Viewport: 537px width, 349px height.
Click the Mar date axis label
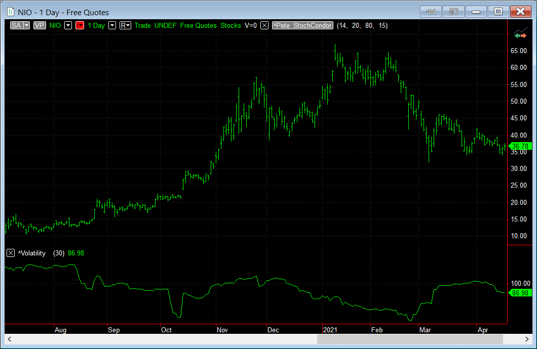[x=425, y=330]
